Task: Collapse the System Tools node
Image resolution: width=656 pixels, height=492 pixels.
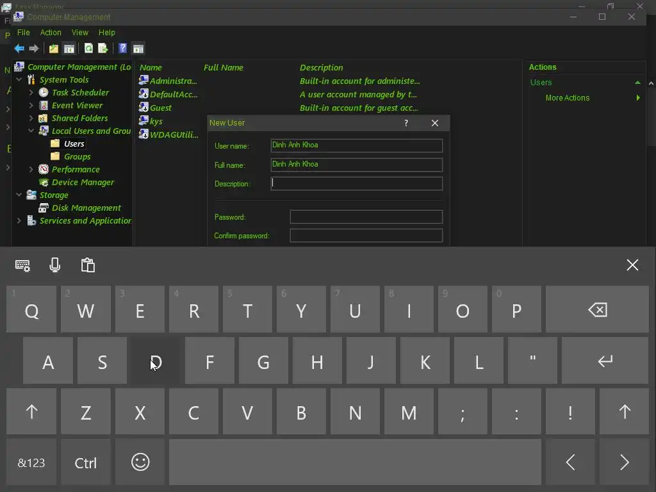Action: (x=19, y=79)
